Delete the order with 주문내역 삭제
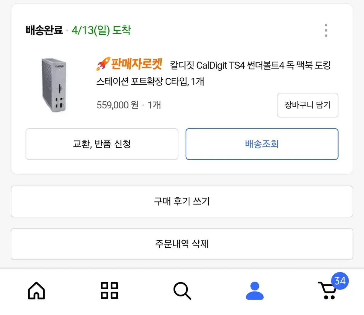Image resolution: width=364 pixels, height=315 pixels. [182, 244]
